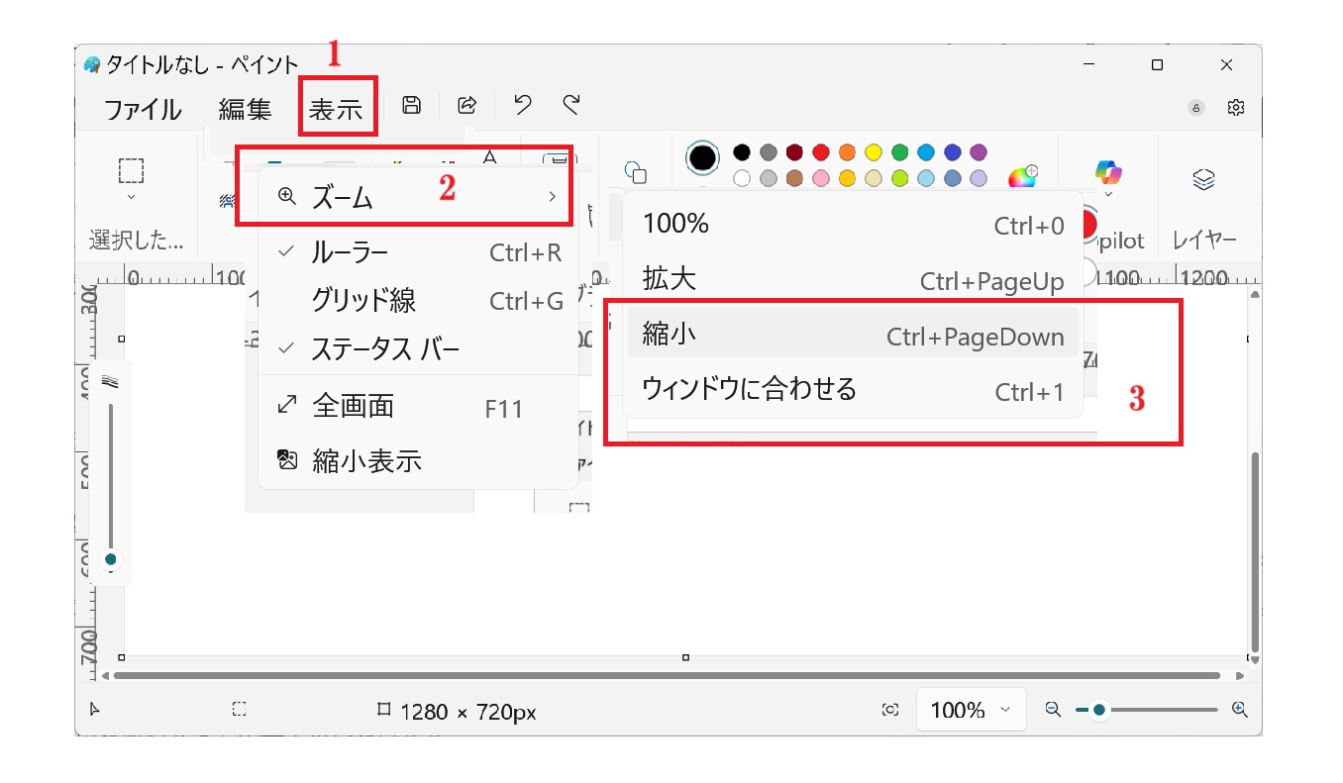Viewport: 1343px width, 783px height.
Task: Click the Share icon in title toolbar
Action: coord(466,106)
